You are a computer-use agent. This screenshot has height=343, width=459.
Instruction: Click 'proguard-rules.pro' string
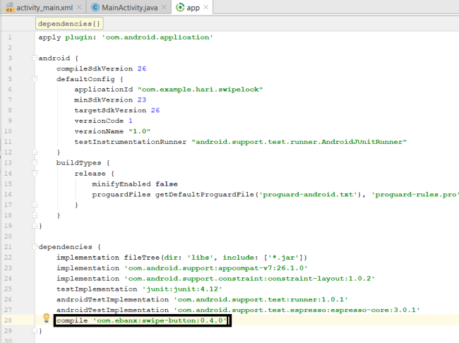click(x=416, y=195)
